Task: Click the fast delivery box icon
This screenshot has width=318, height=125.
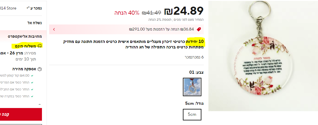Action: (40, 69)
